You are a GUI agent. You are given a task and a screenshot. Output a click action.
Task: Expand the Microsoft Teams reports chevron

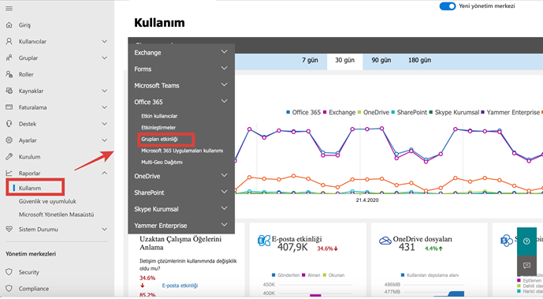[225, 84]
